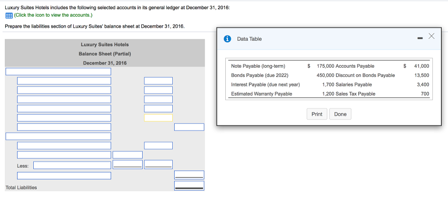Click the middle amount field in the Less row
Screen dimensions: 448x209
coord(127,164)
